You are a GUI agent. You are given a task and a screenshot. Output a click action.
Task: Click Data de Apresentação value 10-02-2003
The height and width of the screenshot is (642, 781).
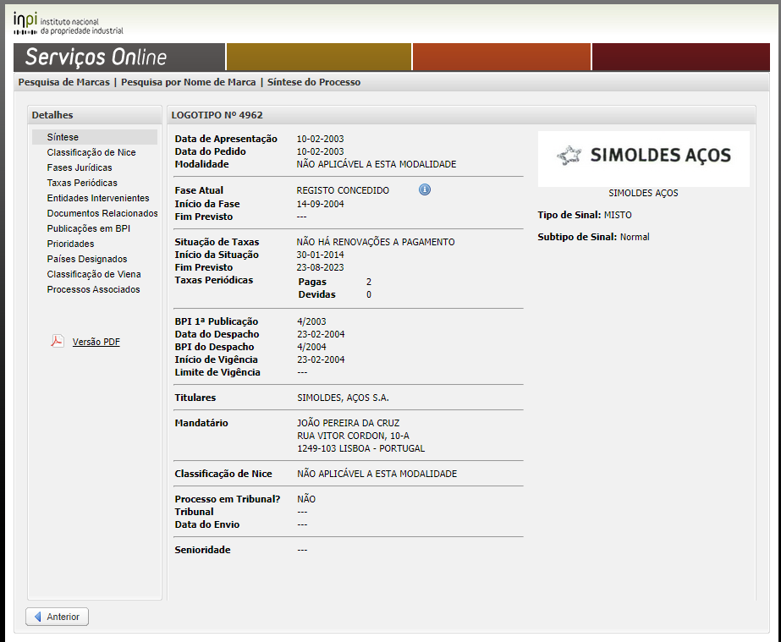(x=321, y=139)
